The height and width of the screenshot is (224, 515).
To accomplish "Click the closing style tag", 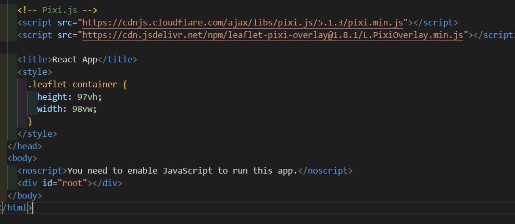I will coord(37,134).
